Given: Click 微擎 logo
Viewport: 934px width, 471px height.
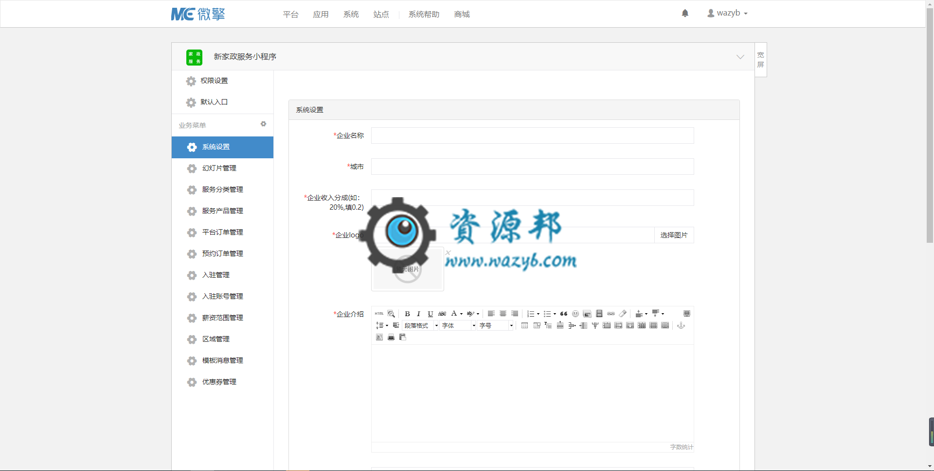Looking at the screenshot, I should click(198, 14).
